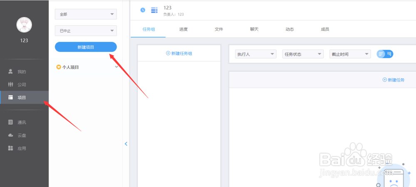This screenshot has width=416, height=187.
Task: Switch to the 进度 tab
Action: coord(183,30)
